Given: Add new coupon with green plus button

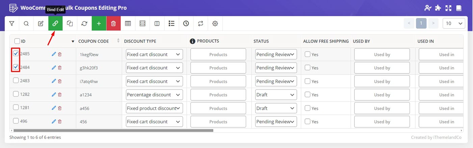Looking at the screenshot, I should (99, 24).
